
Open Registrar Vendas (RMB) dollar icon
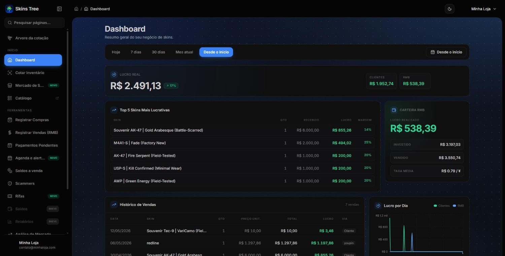[x=10, y=133]
